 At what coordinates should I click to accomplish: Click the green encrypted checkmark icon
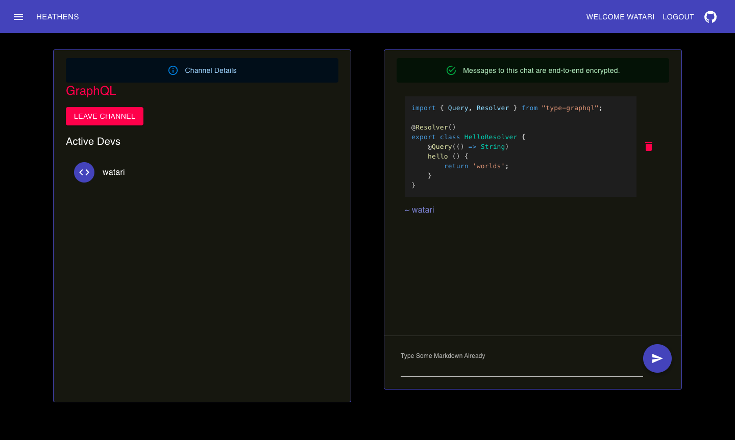[x=451, y=70]
